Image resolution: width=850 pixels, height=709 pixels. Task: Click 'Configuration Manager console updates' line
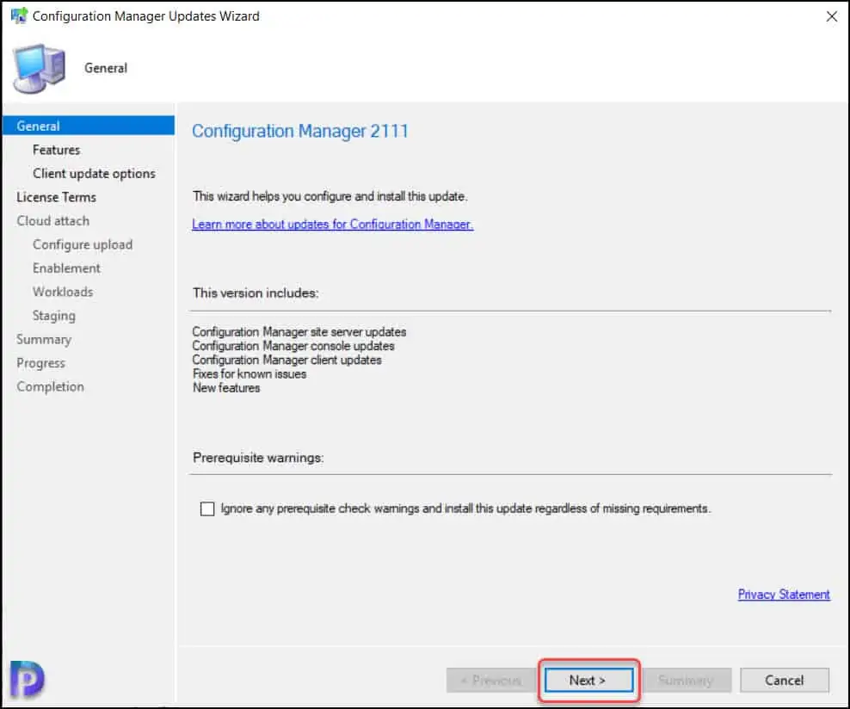[x=293, y=346]
